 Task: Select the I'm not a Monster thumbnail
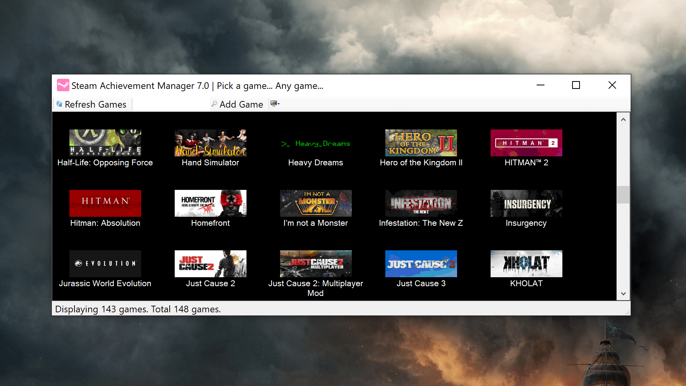tap(316, 203)
